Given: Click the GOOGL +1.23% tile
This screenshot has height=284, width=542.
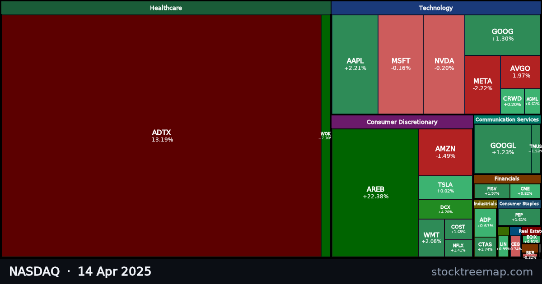Looking at the screenshot, I should pos(503,149).
